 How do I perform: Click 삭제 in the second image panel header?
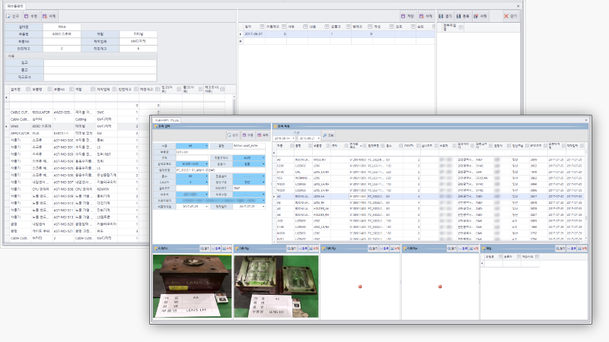pos(314,249)
